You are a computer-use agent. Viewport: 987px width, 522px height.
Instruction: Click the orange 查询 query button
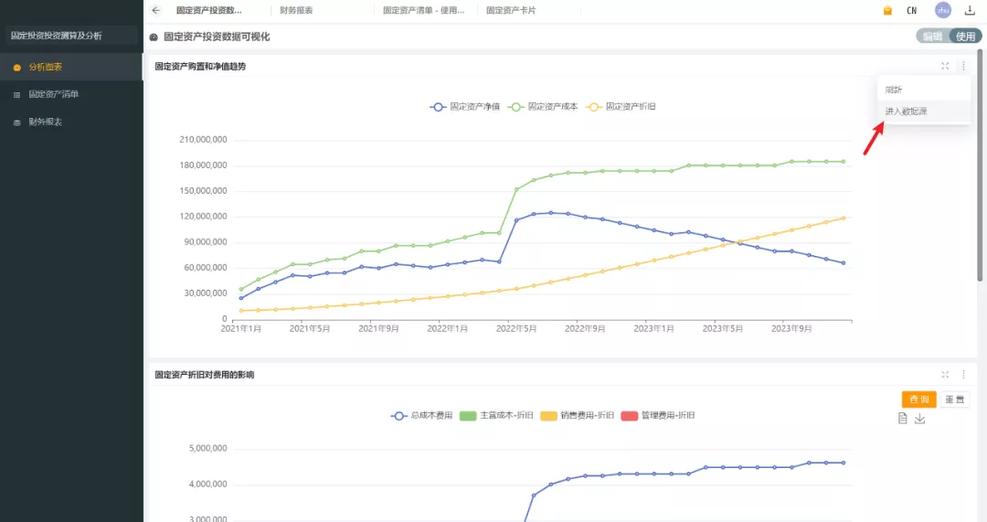(x=919, y=399)
